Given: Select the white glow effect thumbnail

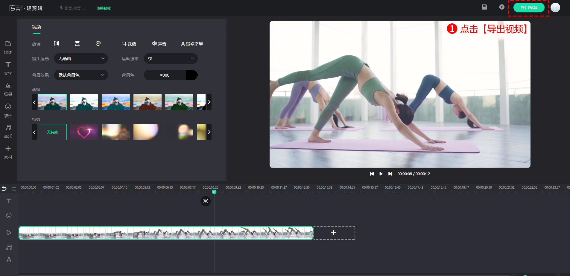Looking at the screenshot, I should tap(148, 132).
